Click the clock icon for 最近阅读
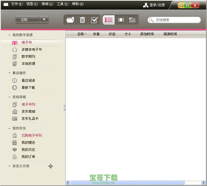Screen dimensions: 207x186 [x=15, y=81]
